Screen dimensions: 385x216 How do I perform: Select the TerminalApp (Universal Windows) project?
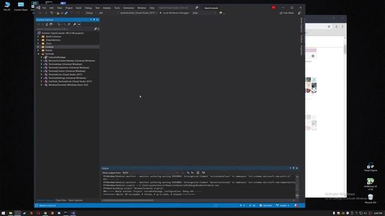pos(65,64)
